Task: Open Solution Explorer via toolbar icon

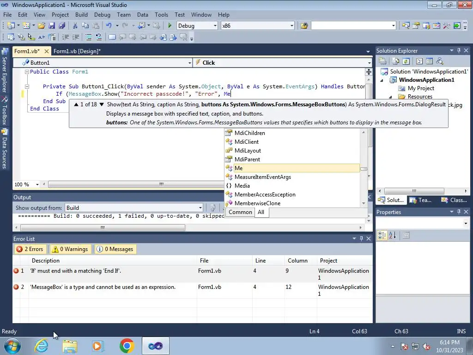Action: click(406, 26)
